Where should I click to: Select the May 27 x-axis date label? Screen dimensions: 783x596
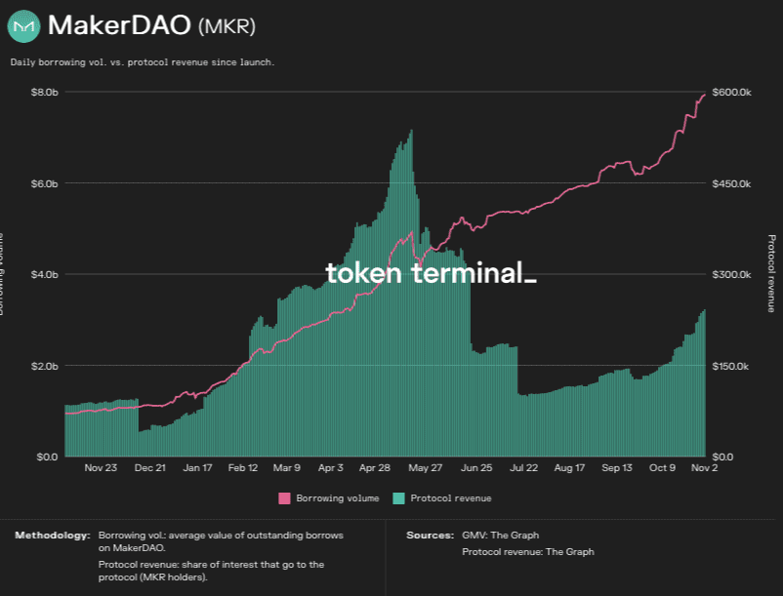pos(426,468)
